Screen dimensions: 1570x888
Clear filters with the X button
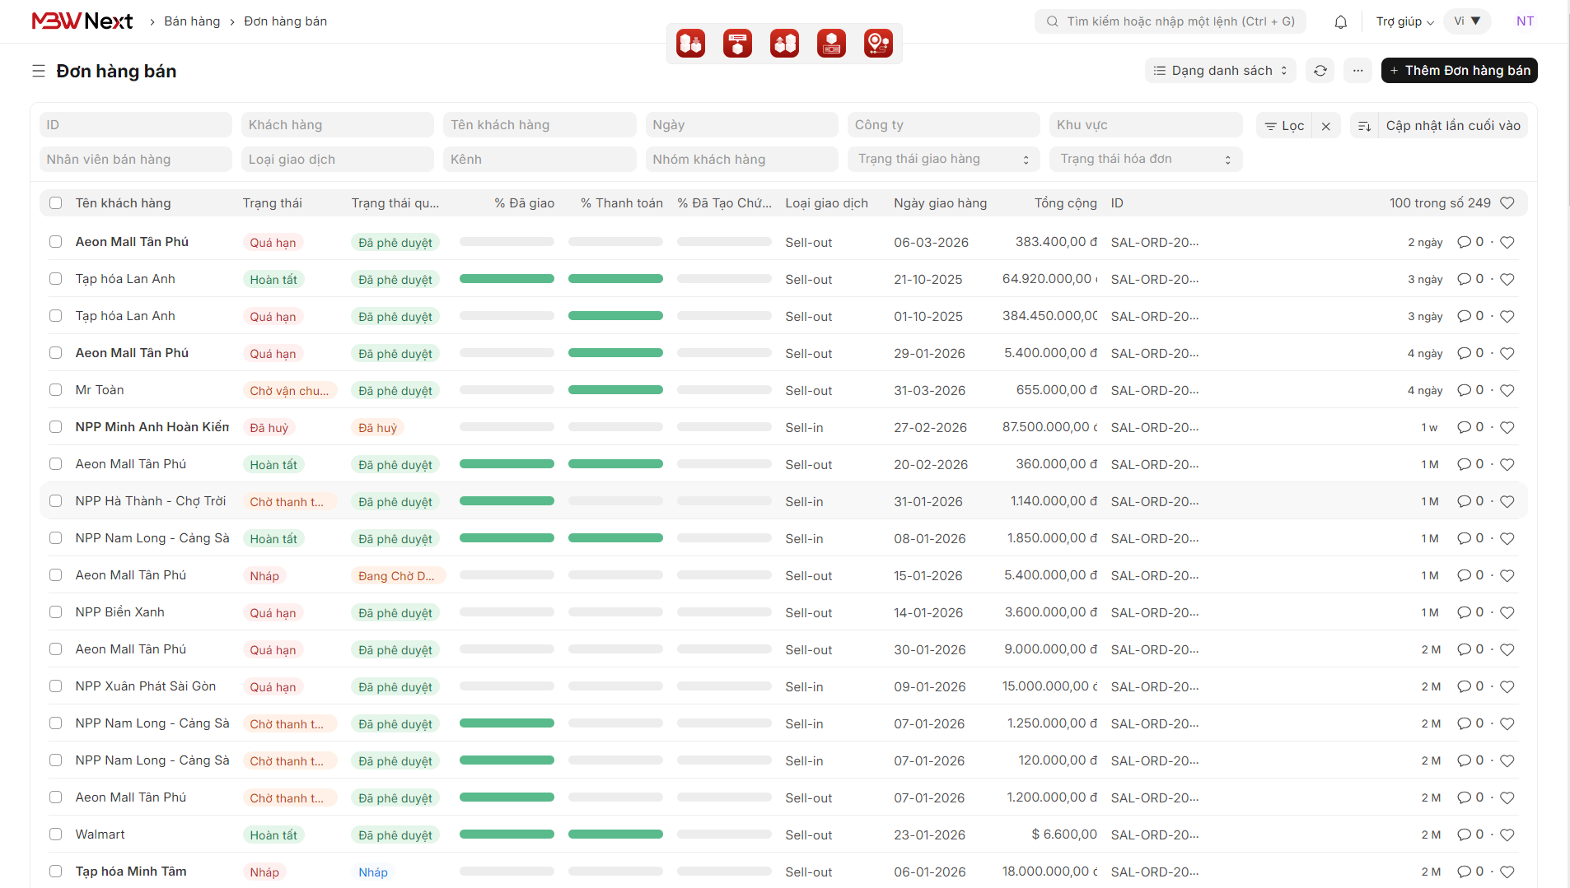click(1325, 126)
